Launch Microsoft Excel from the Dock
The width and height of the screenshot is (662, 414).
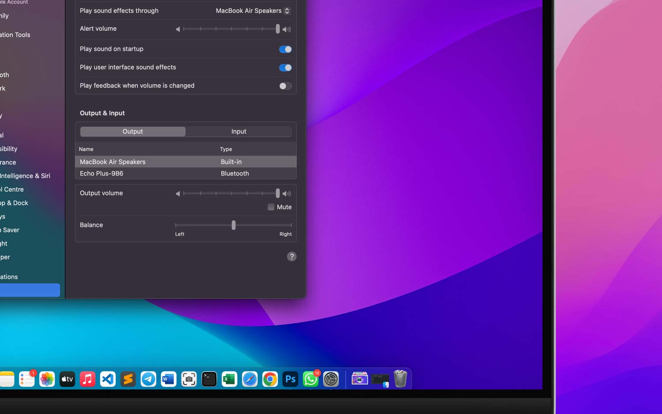229,379
